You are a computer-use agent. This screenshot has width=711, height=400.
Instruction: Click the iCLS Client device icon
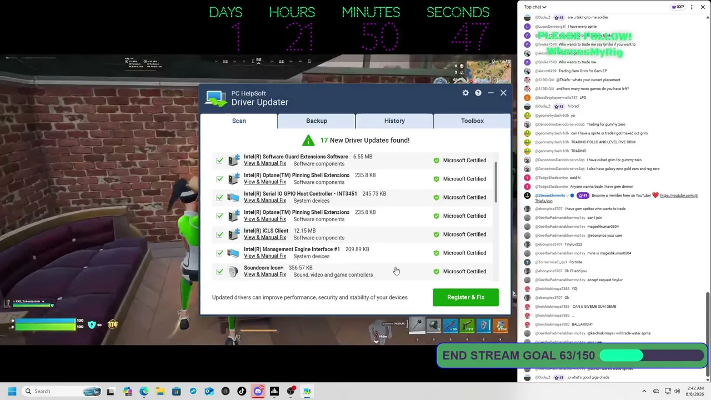[x=233, y=234]
